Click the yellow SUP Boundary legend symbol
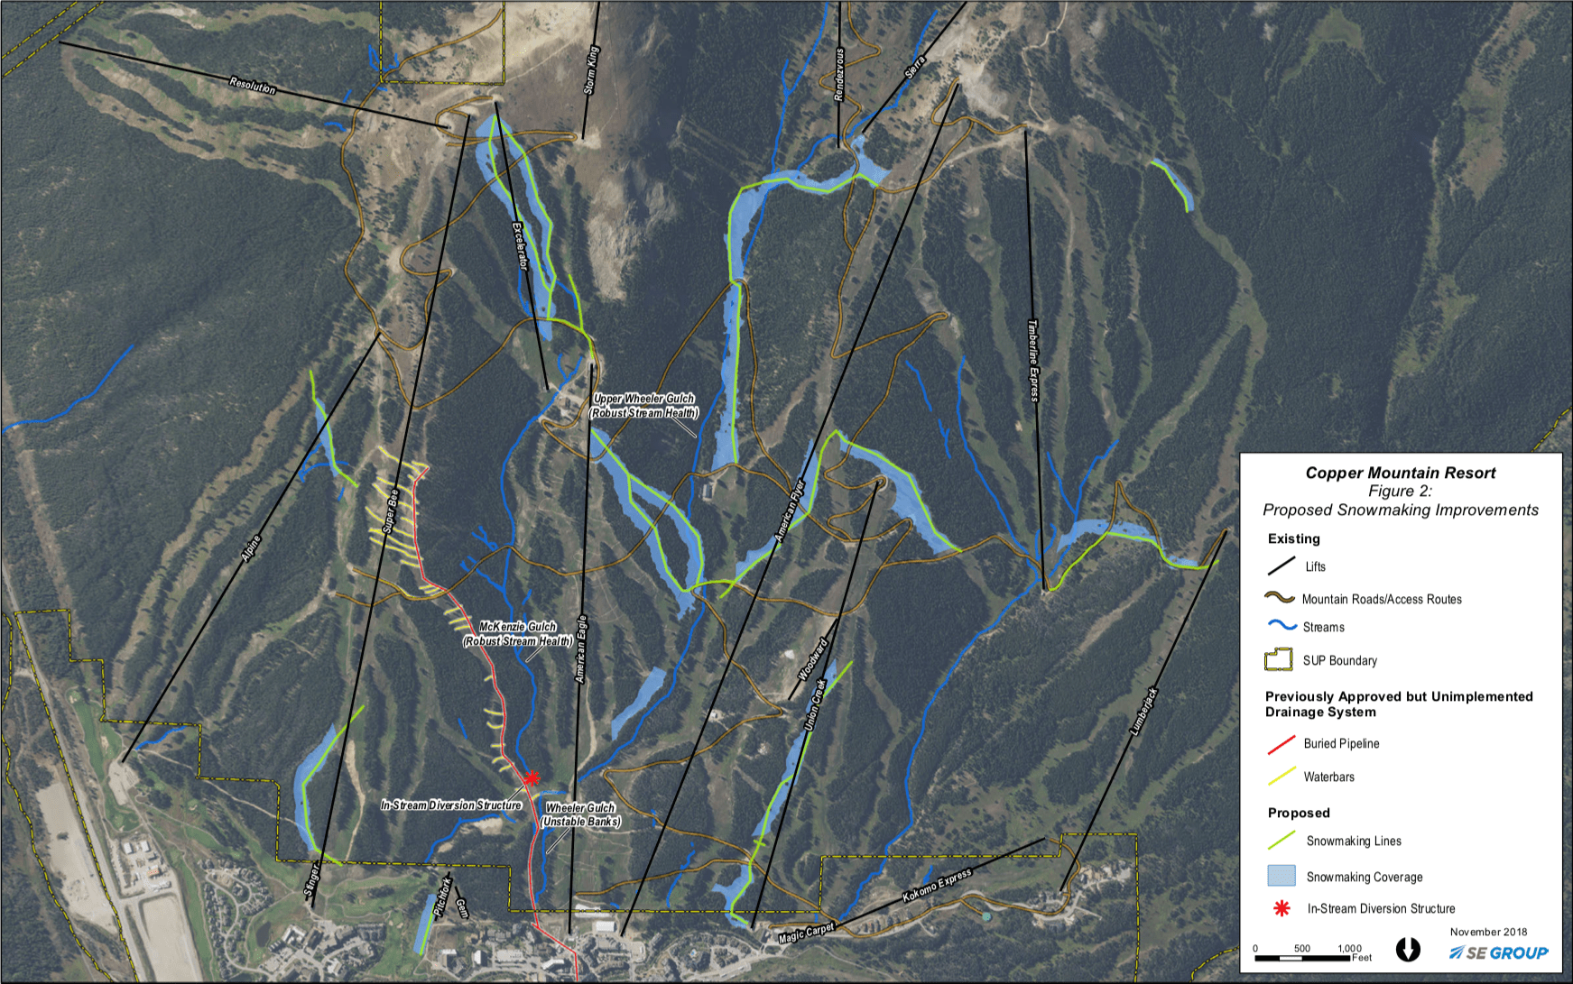Screen dimensions: 1573x984 1279,660
